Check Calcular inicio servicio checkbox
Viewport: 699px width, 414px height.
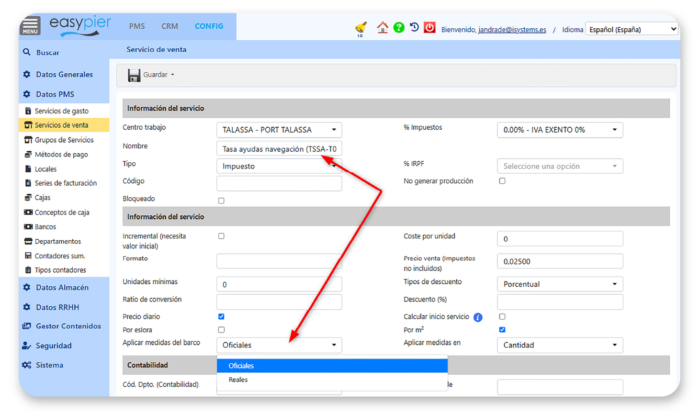(x=502, y=316)
